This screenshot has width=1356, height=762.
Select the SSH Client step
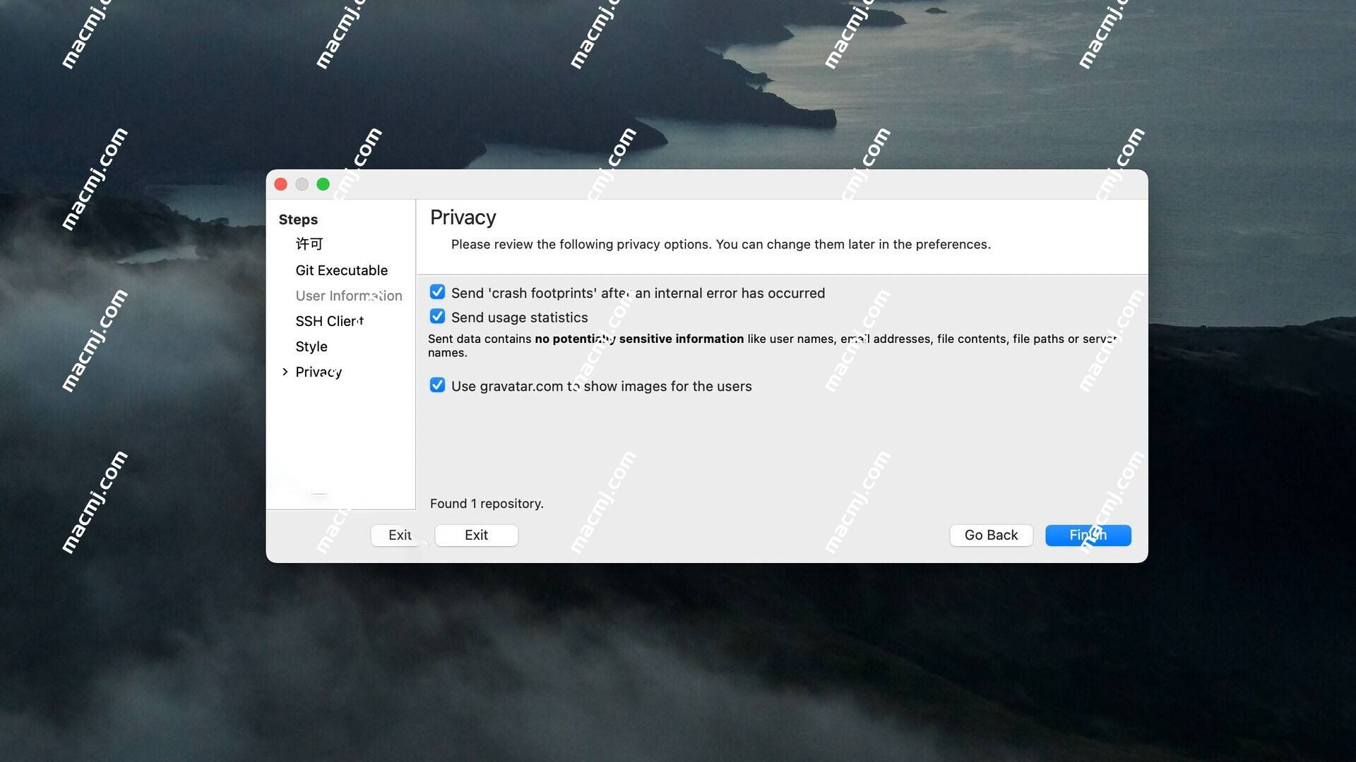point(330,321)
